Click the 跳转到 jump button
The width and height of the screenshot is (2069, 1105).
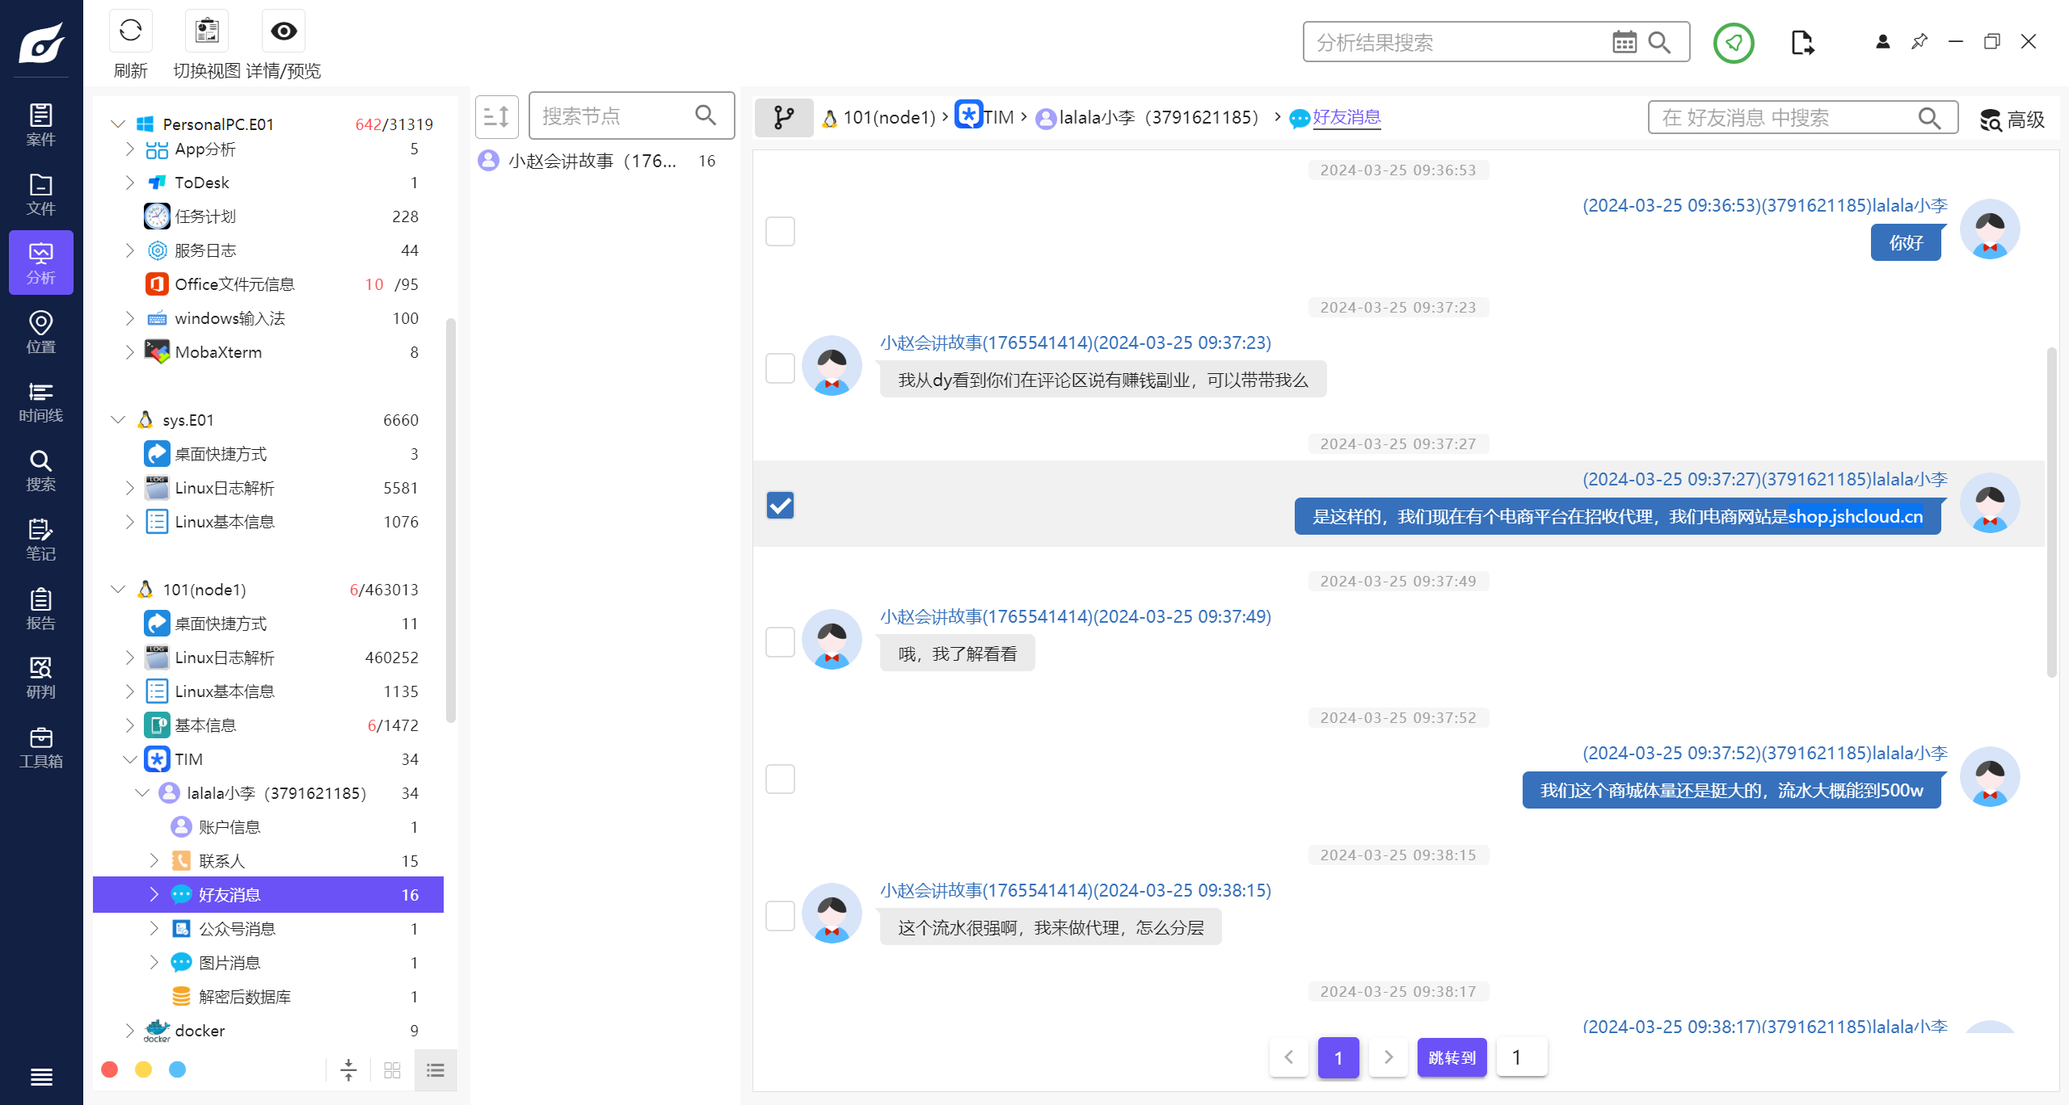coord(1452,1057)
